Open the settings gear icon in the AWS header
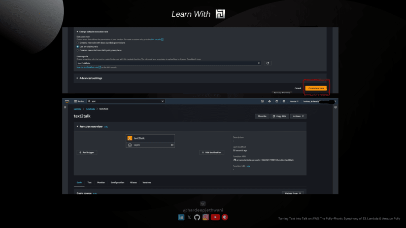406x228 pixels. [284, 101]
